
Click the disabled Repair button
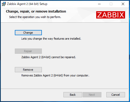click(x=28, y=51)
